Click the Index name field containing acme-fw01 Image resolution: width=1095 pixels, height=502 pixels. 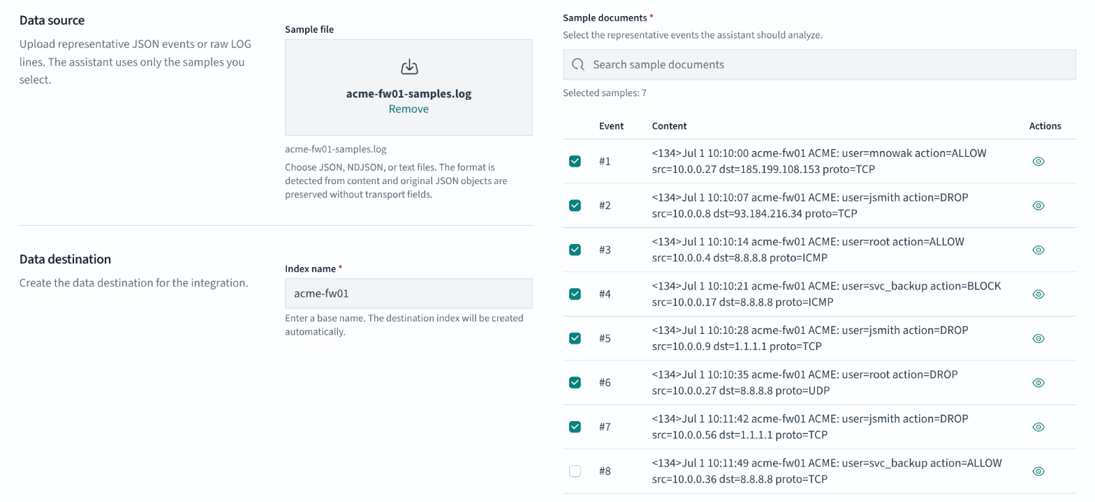(409, 294)
